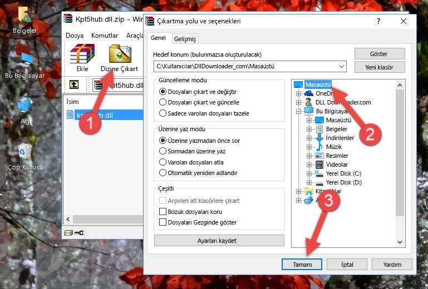Select Varolan dosyaları atla option
428x289 pixels.
163,162
